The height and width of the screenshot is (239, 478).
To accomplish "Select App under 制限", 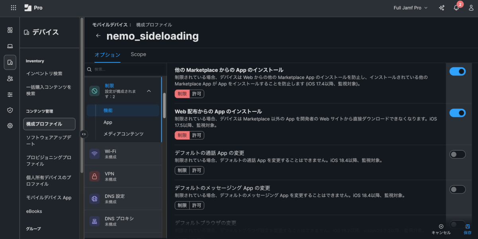I will click(123, 122).
